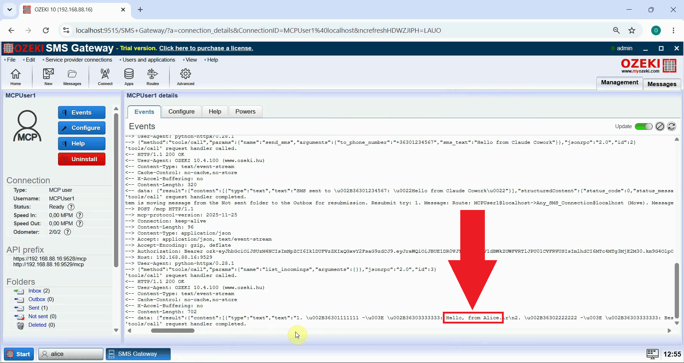Click the red Uninstall button
The height and width of the screenshot is (363, 684).
[82, 159]
